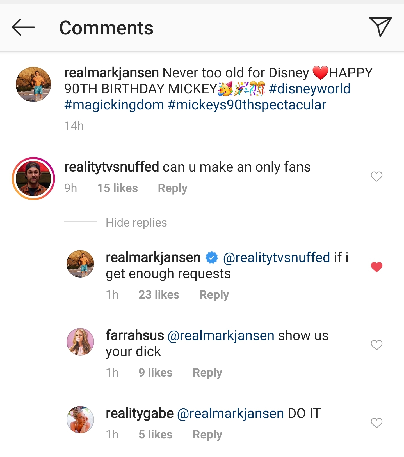Reply to realitytvsnuffed's comment
This screenshot has width=404, height=457.
172,188
